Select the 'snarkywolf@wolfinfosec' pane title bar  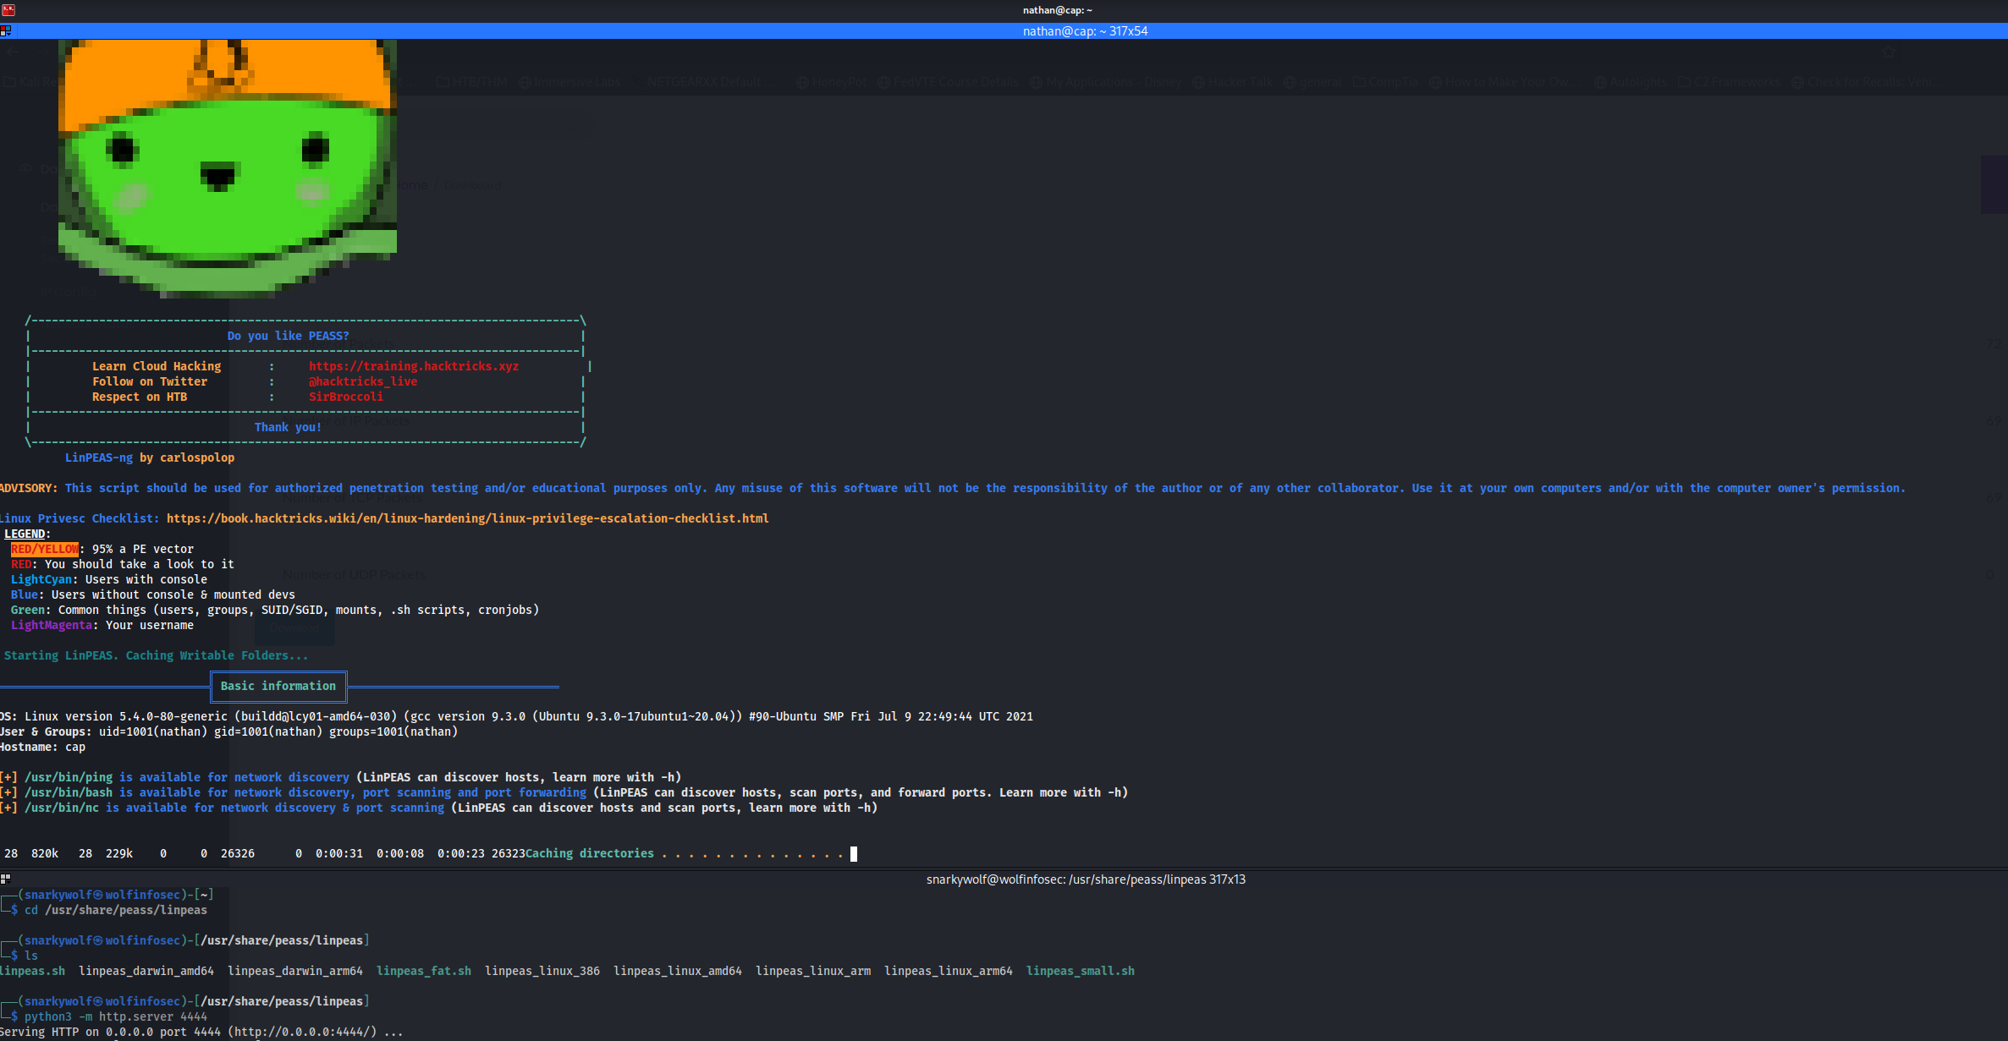1004,879
